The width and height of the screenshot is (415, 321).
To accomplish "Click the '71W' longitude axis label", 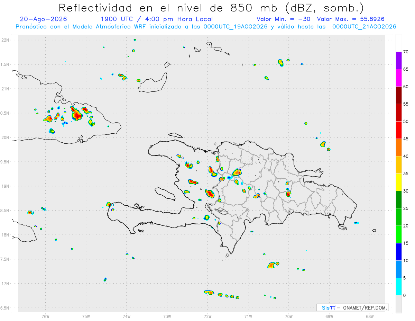I will [x=248, y=316].
